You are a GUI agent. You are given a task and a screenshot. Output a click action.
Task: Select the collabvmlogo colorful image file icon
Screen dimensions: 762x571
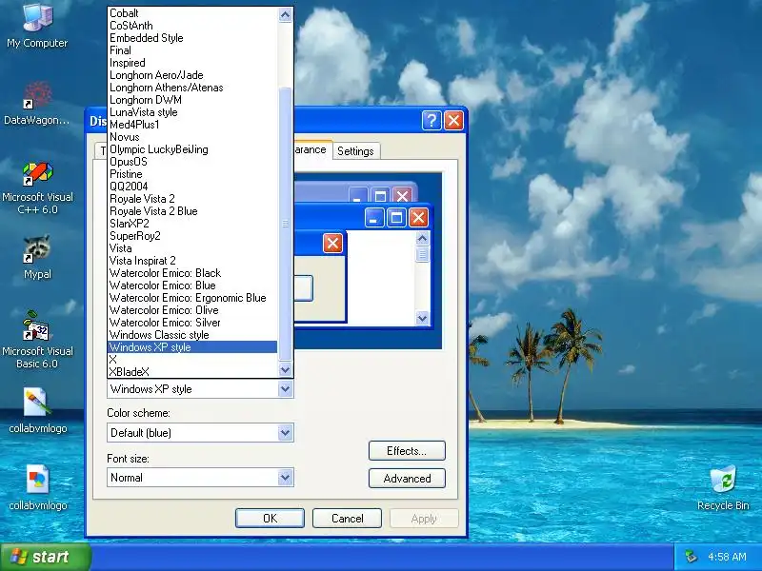click(37, 488)
